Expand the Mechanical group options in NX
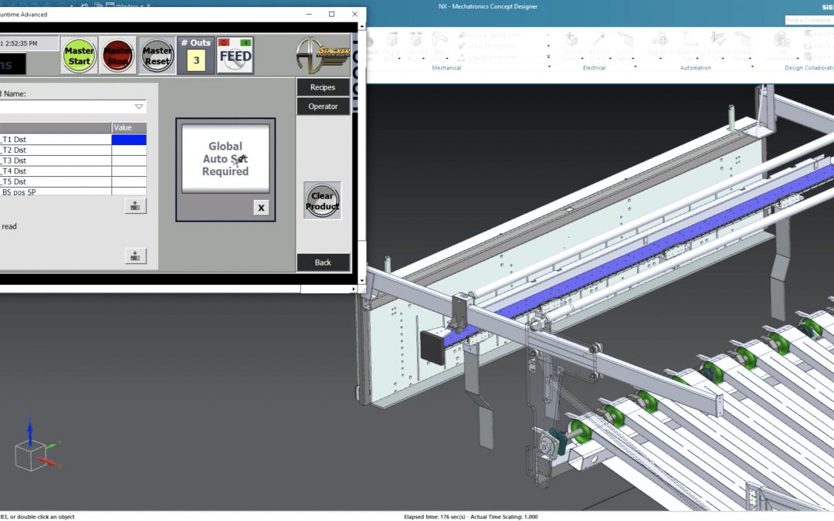The width and height of the screenshot is (834, 521). pyautogui.click(x=550, y=66)
